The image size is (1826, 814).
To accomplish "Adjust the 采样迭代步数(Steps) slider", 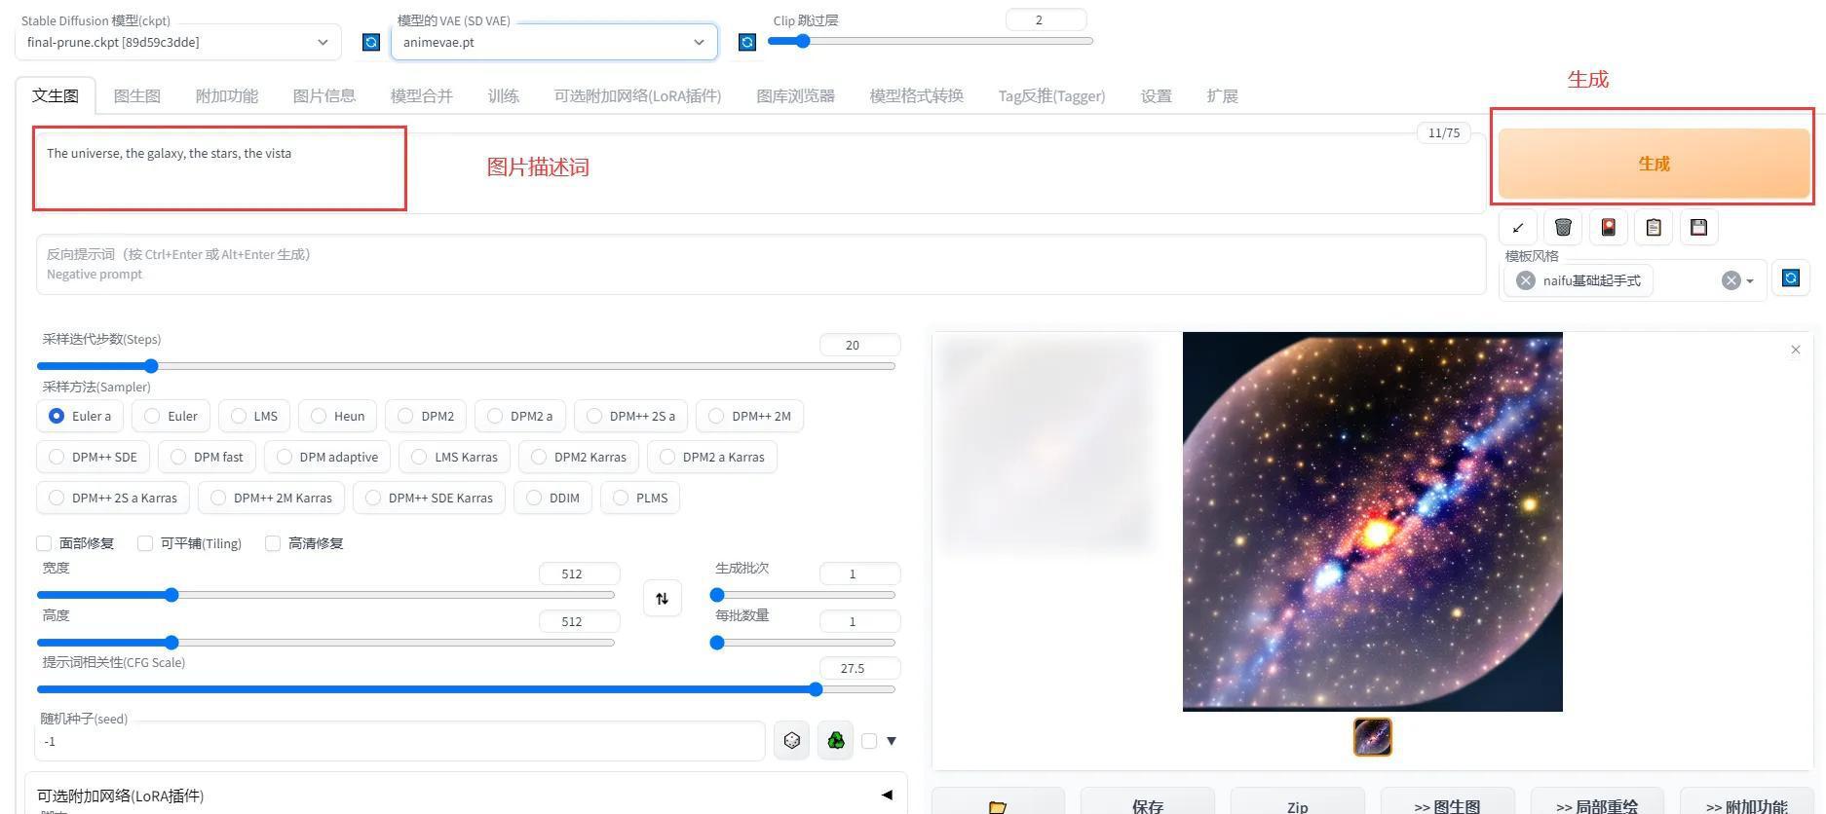I will pos(466,366).
